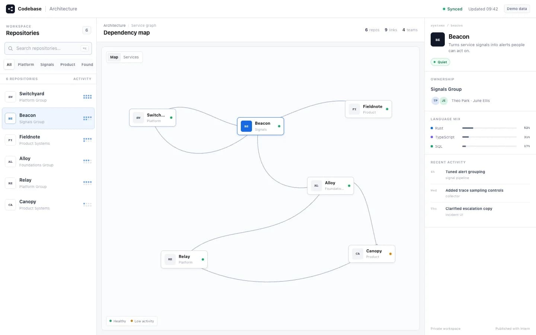Viewport: 536px width, 335px height.
Task: Click the Quiet status badge
Action: tap(440, 62)
